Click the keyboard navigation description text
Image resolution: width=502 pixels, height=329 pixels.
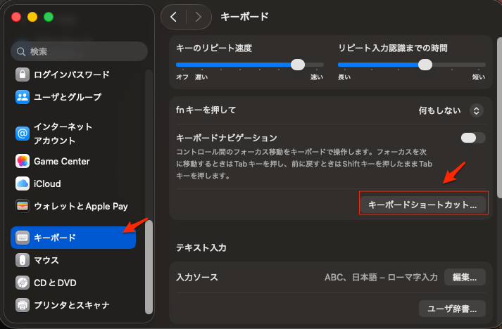click(x=304, y=164)
